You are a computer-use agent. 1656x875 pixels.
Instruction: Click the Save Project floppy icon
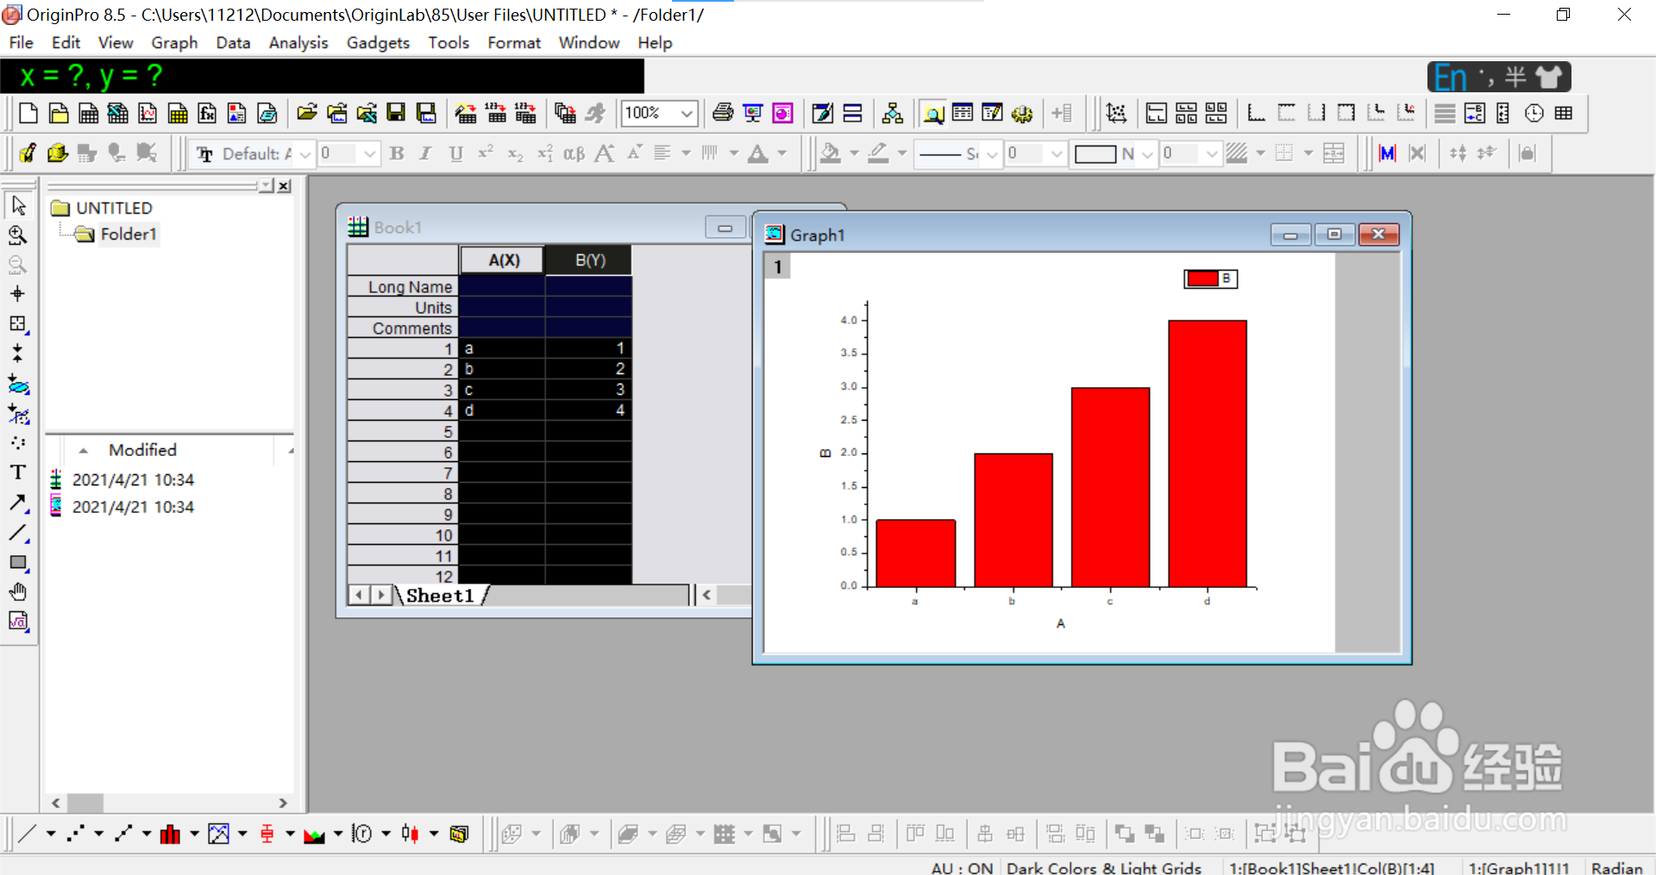pyautogui.click(x=396, y=113)
